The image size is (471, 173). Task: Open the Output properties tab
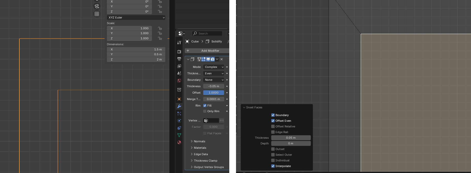tap(179, 59)
